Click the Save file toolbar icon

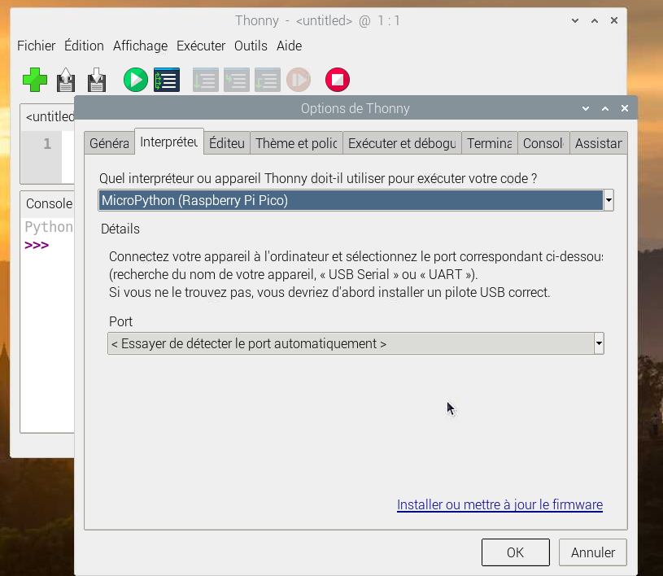click(97, 80)
